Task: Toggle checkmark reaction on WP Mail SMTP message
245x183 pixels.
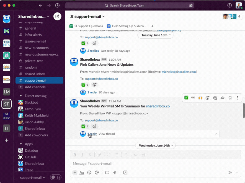Action: [x=85, y=126]
